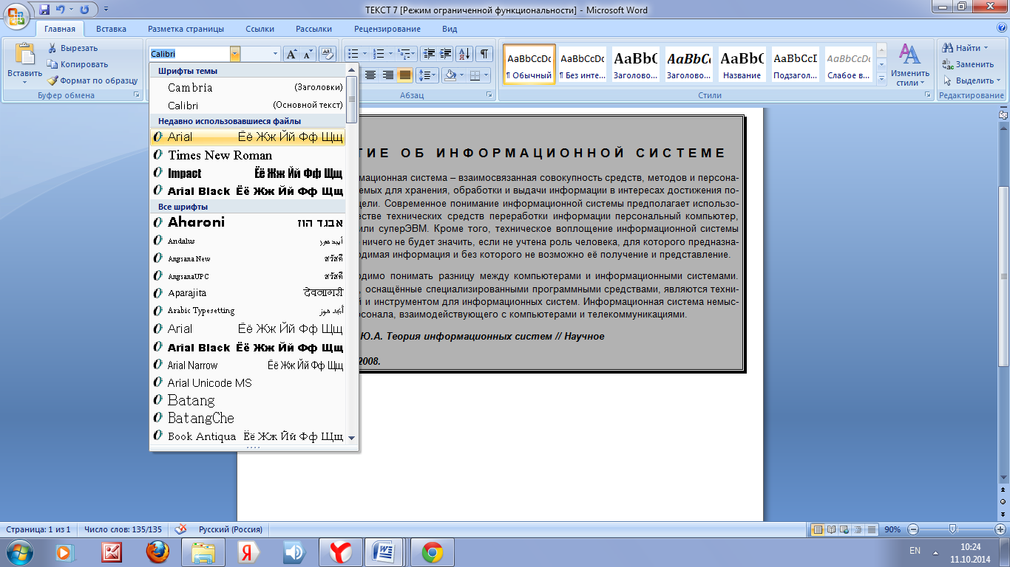Open the Рецензирование tab
1010x567 pixels.
[x=387, y=29]
